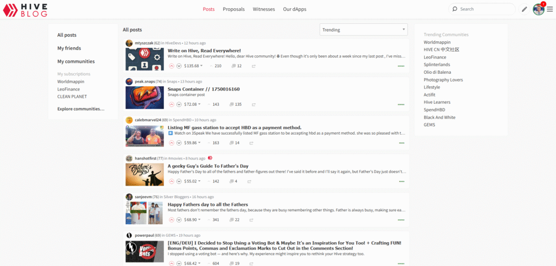Show voters list for 210 votes

(216, 66)
